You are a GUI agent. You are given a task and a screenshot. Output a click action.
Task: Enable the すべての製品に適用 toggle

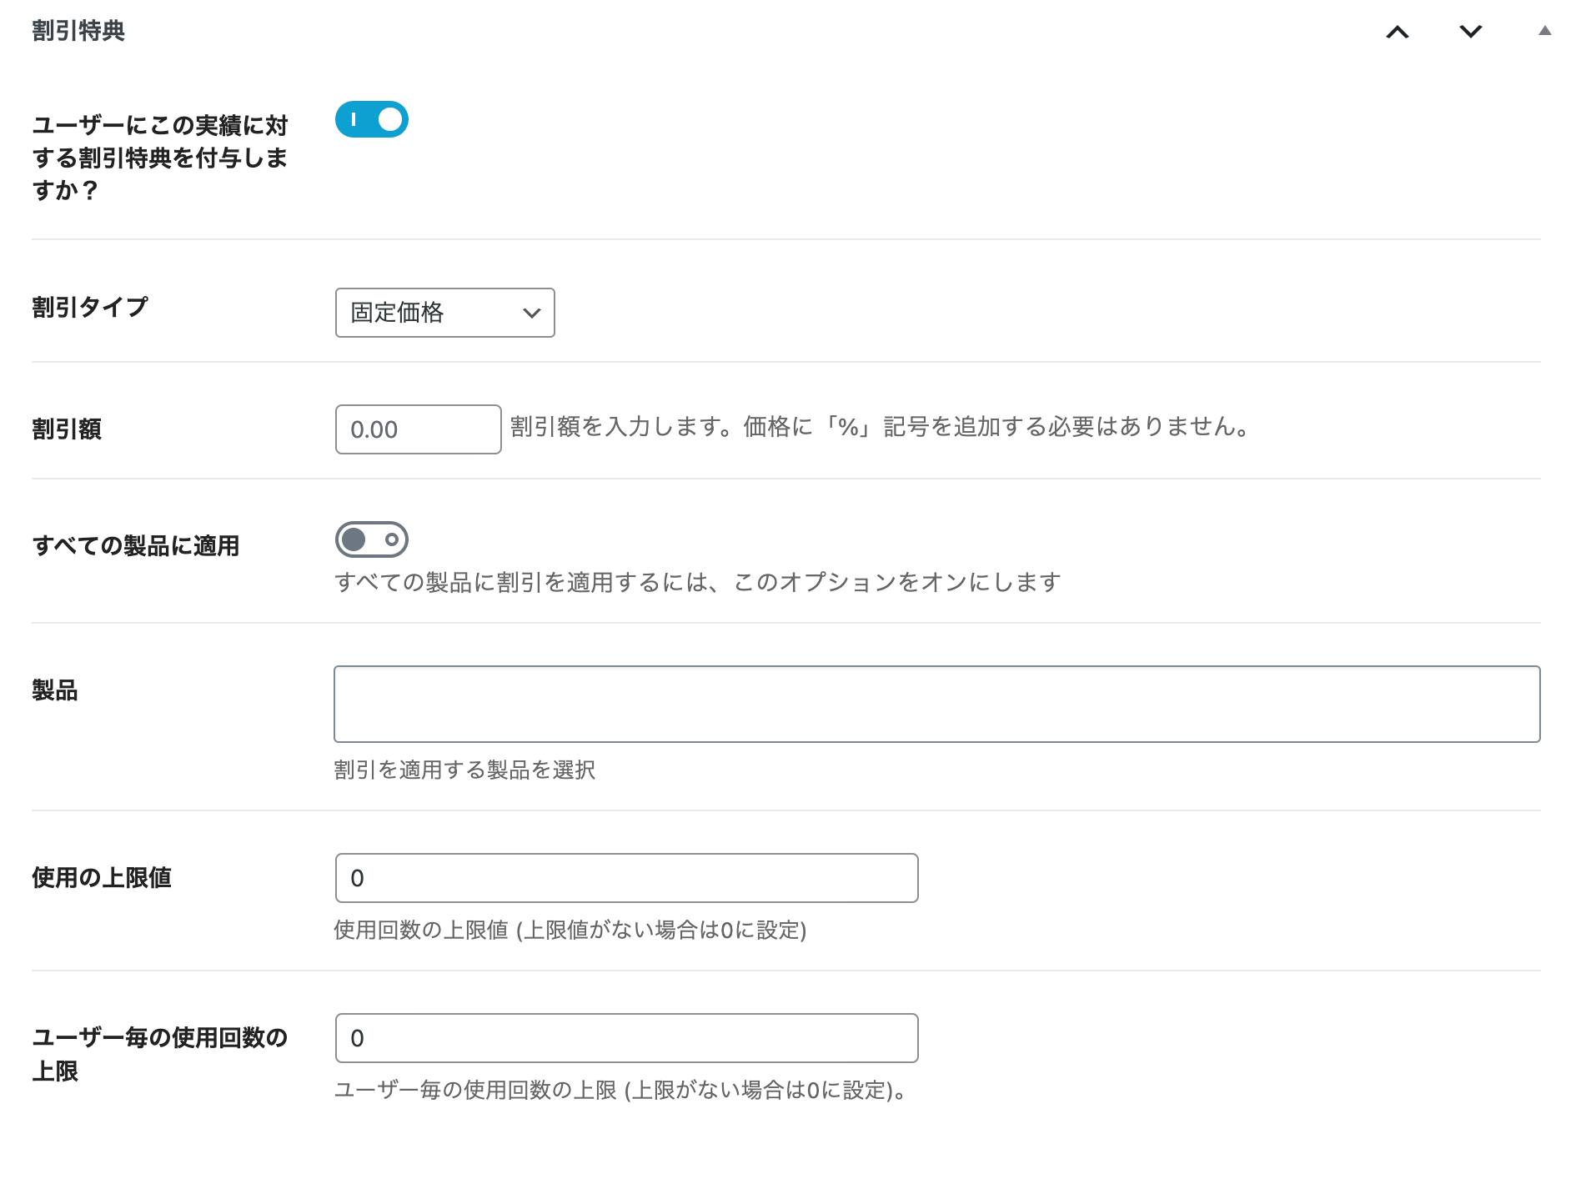372,539
